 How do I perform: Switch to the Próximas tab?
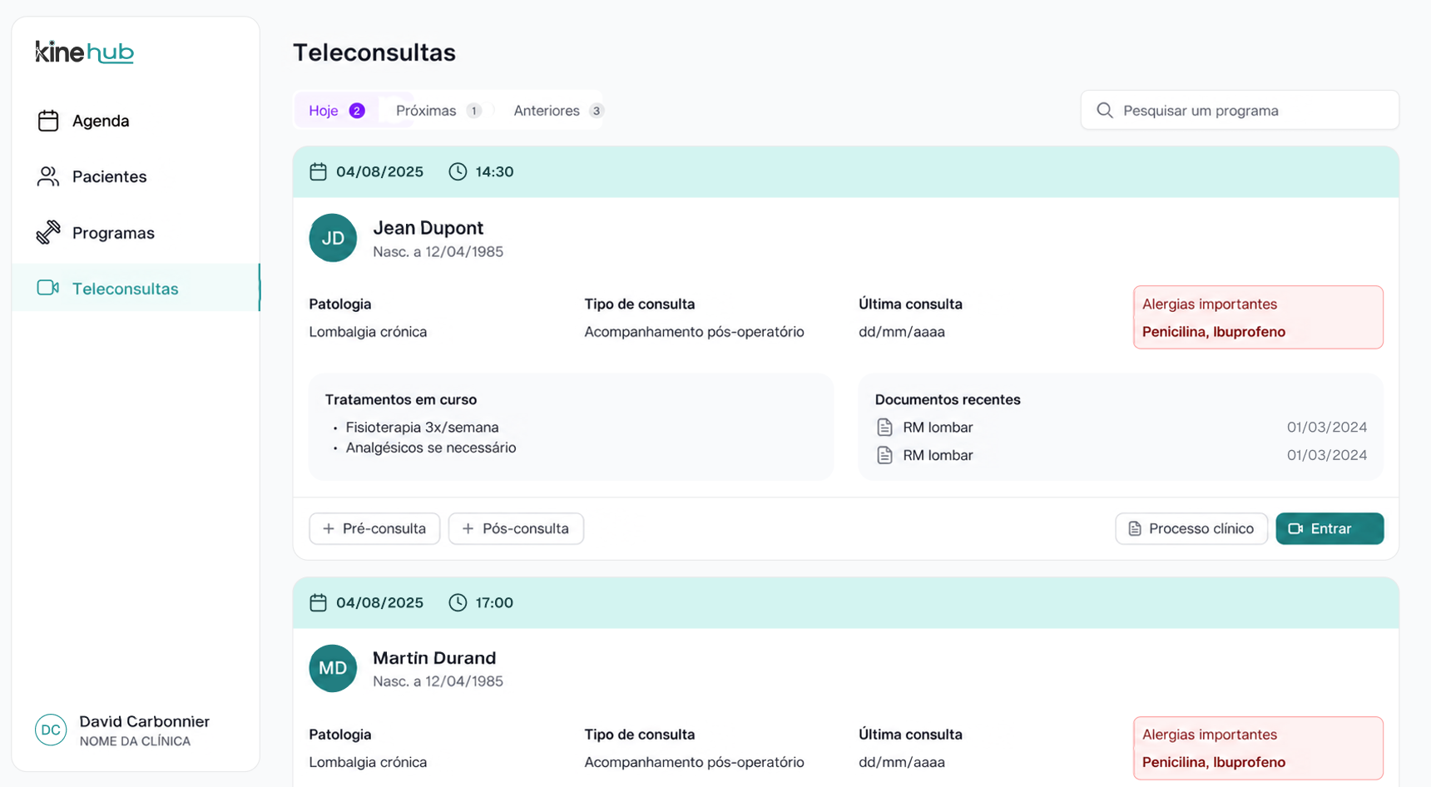(x=438, y=111)
